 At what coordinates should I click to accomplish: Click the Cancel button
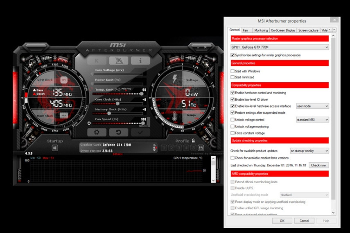(x=304, y=221)
